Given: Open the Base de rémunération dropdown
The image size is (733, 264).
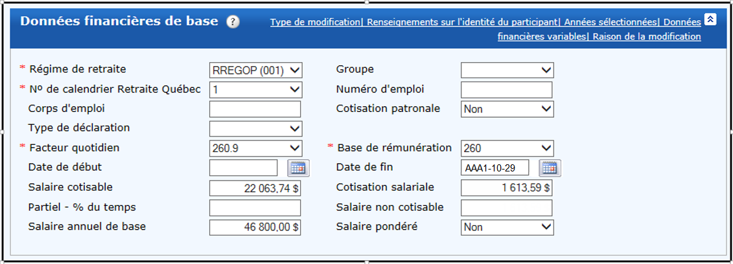Looking at the screenshot, I should pos(507,148).
